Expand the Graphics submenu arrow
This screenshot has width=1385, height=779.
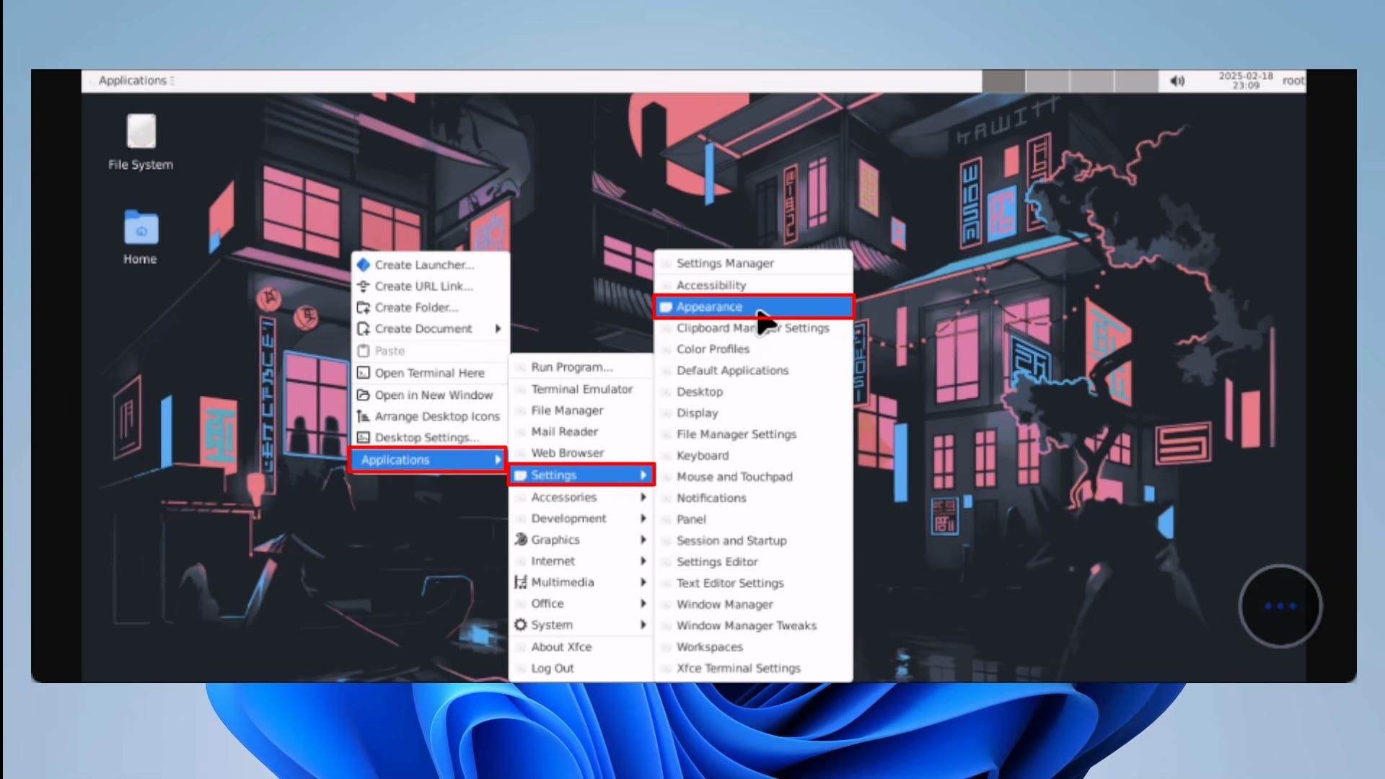point(642,540)
